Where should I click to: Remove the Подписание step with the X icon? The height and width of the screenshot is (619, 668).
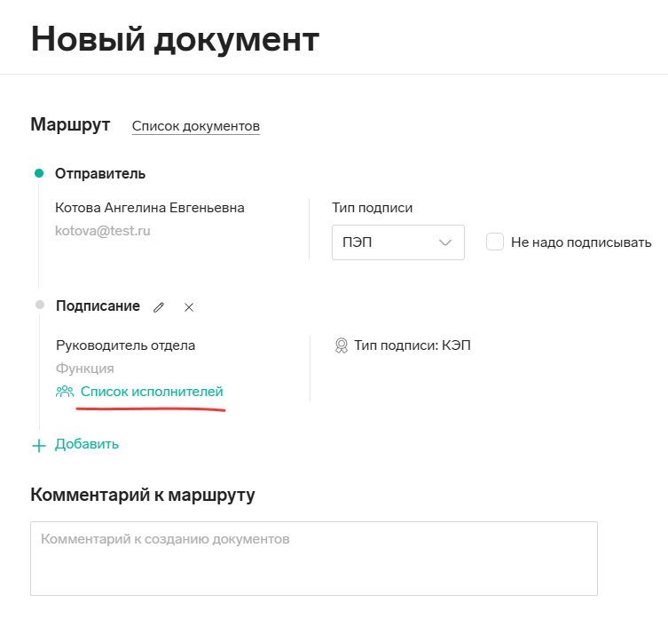click(189, 307)
